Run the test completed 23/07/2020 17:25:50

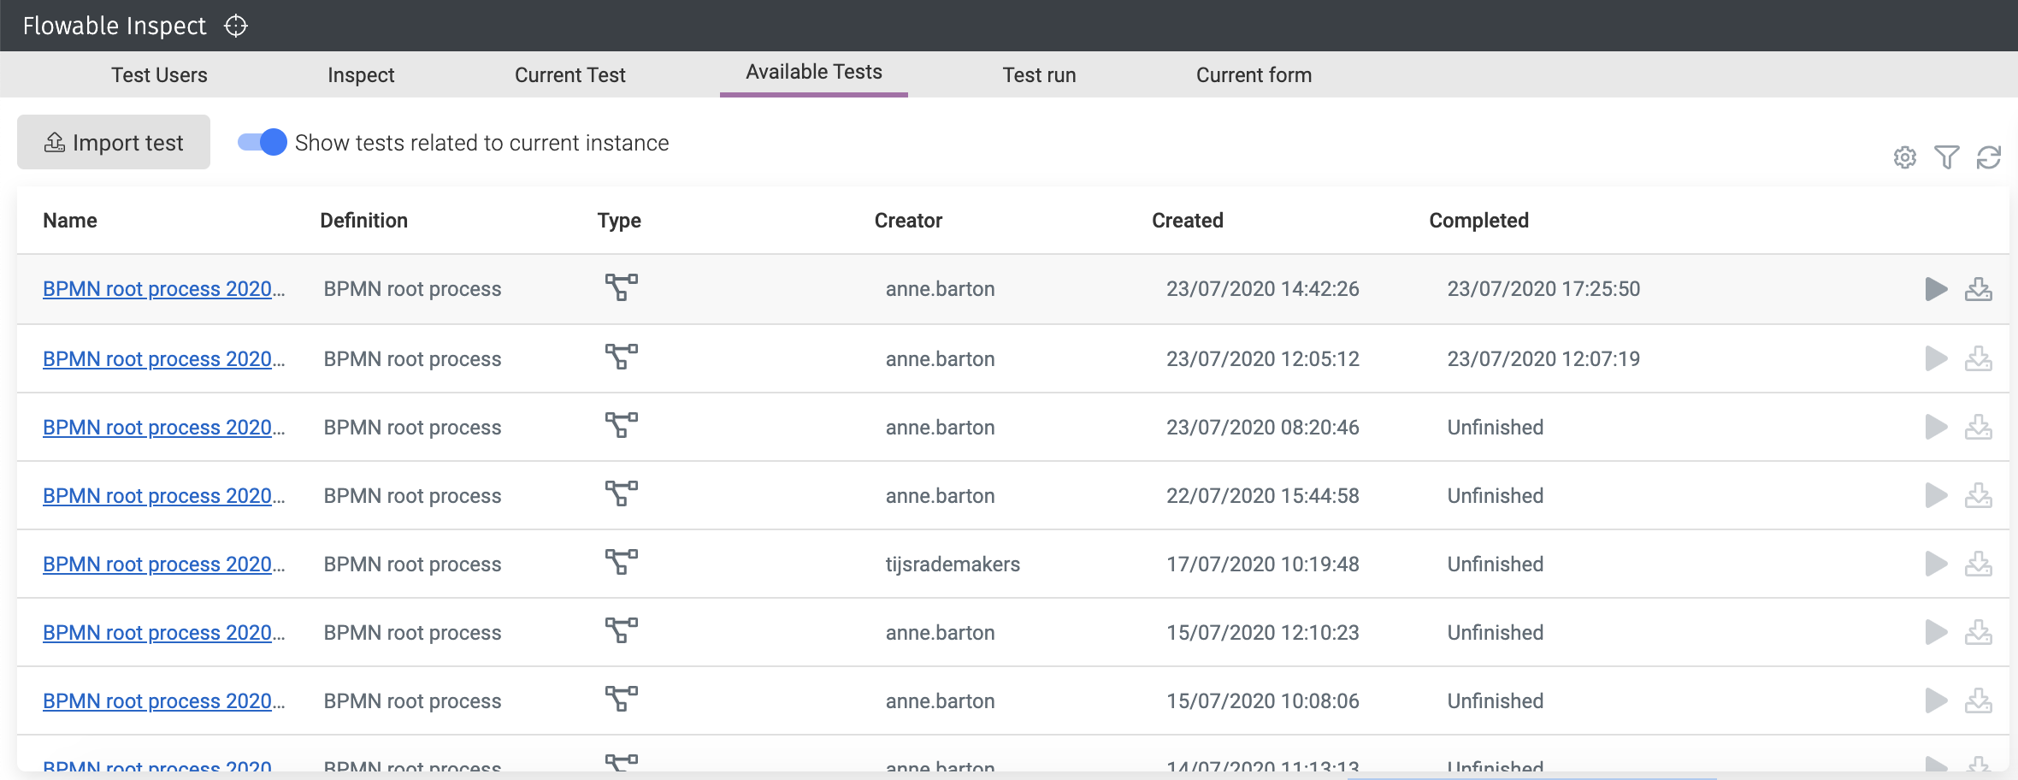tap(1935, 289)
